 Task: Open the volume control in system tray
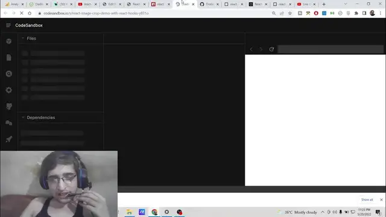(335, 212)
